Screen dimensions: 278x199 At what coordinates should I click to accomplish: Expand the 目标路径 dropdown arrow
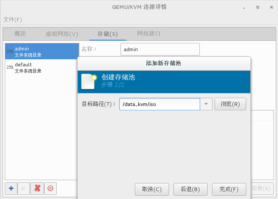point(206,104)
